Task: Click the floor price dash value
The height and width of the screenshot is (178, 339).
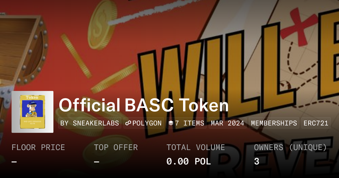Action: (14, 162)
